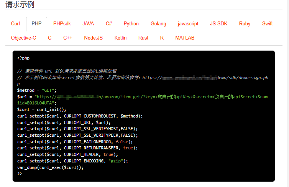289x187 pixels.
Task: Click the CURLOPT_URL code line
Action: coord(64,122)
